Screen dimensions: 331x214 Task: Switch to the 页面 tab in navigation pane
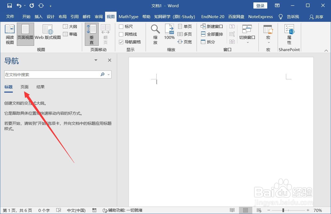click(x=24, y=87)
